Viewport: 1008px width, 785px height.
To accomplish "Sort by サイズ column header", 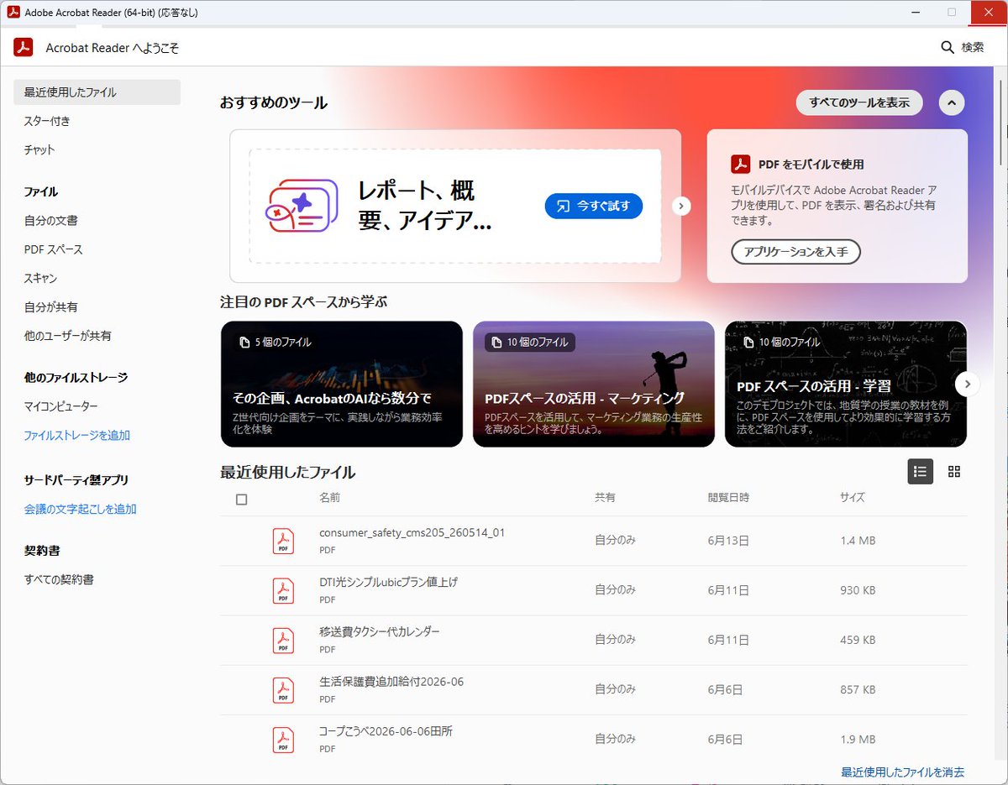I will 852,498.
